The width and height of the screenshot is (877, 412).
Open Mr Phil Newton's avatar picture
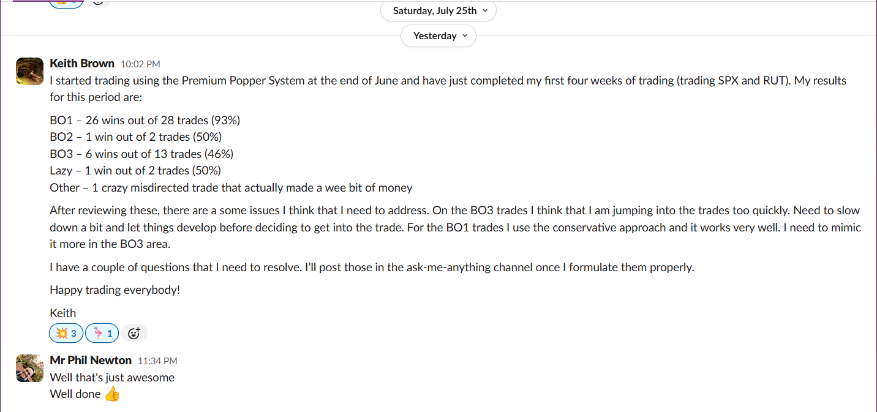[x=29, y=368]
